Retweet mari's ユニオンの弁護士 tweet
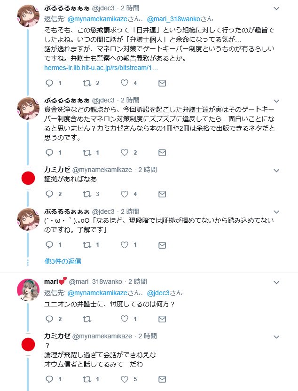The height and width of the screenshot is (391, 298). click(x=87, y=319)
